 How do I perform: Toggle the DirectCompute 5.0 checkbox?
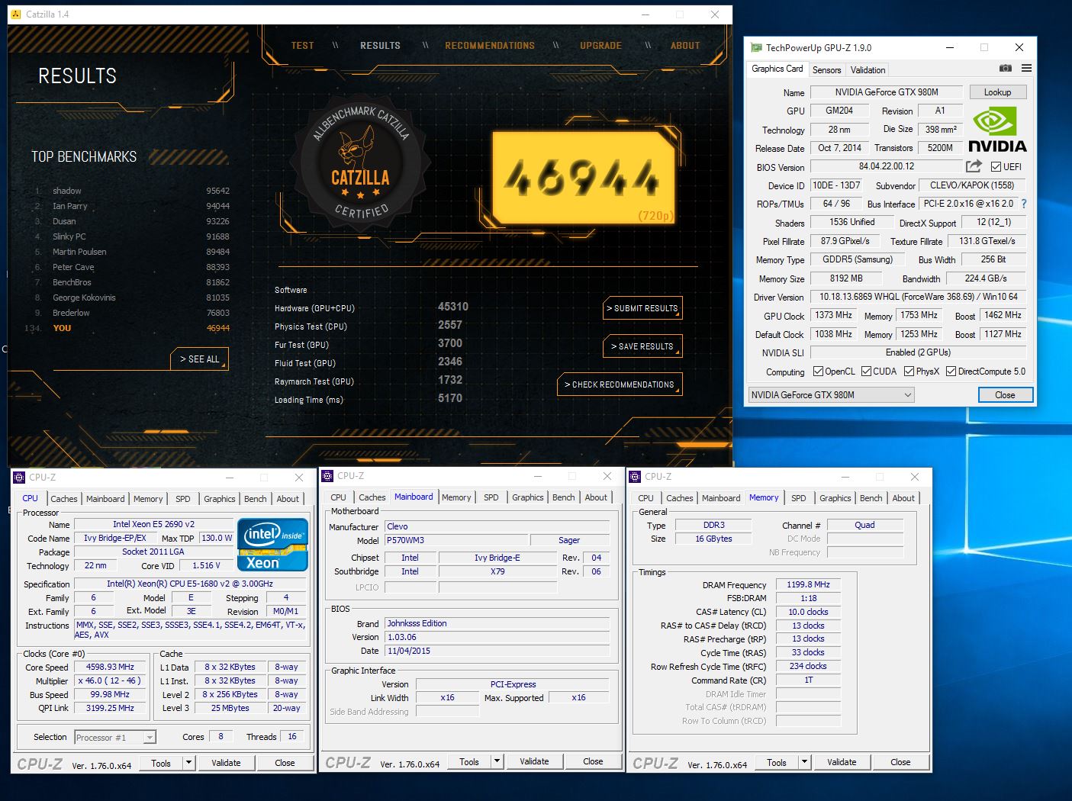click(951, 372)
